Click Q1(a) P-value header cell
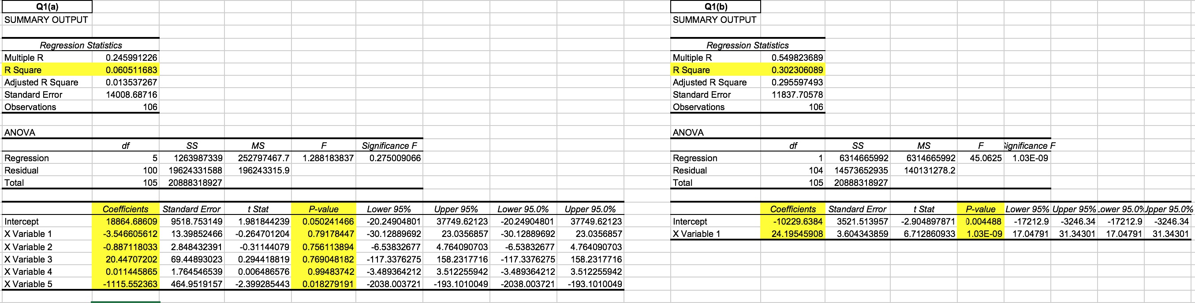The height and width of the screenshot is (303, 1195). tap(324, 209)
